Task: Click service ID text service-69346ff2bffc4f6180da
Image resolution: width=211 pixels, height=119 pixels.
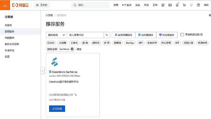Action: [x=65, y=76]
